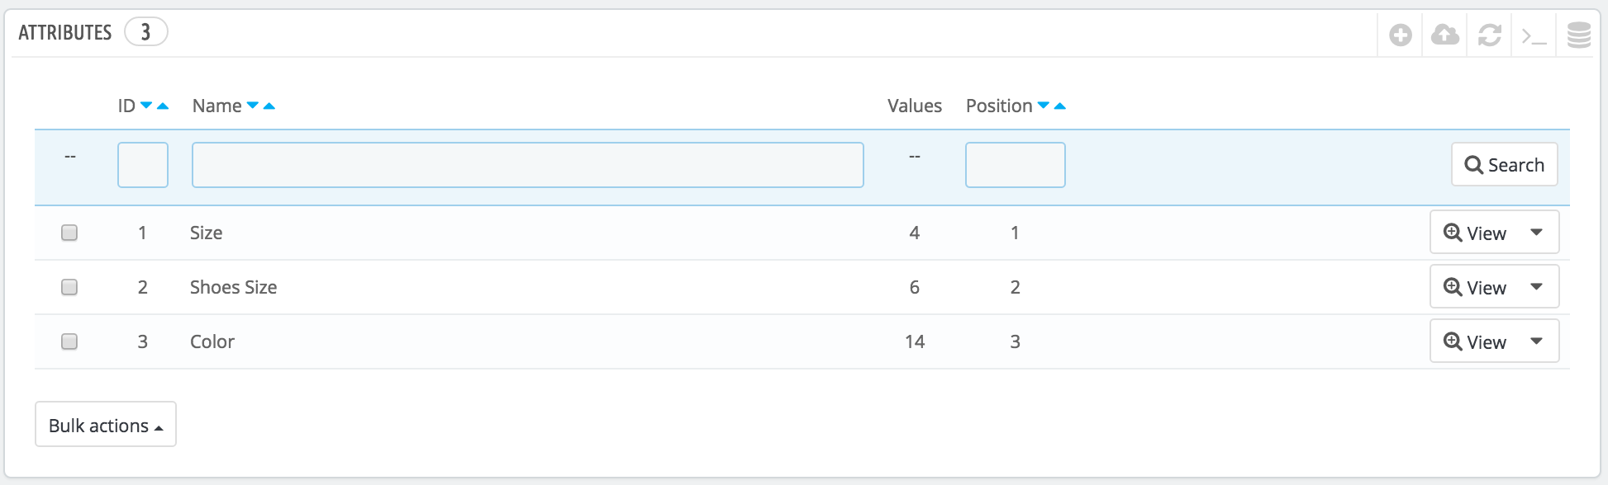Screen dimensions: 1608x485
Task: View the Size attribute values
Action: click(x=1475, y=233)
